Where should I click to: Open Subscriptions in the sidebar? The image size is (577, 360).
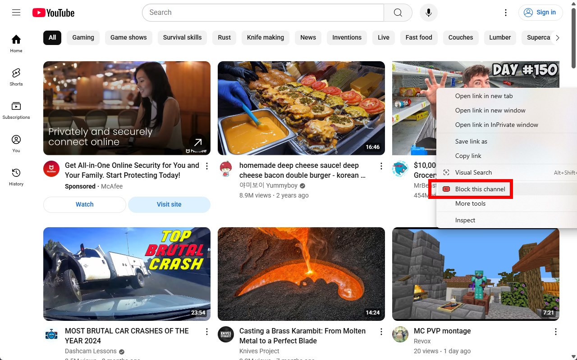(16, 110)
